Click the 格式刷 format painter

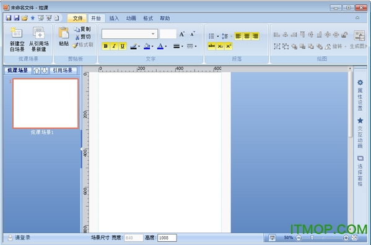(x=83, y=45)
